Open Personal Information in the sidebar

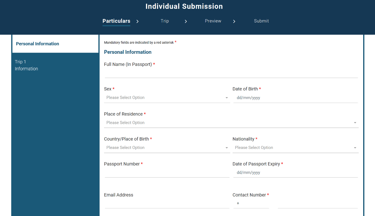pyautogui.click(x=55, y=44)
